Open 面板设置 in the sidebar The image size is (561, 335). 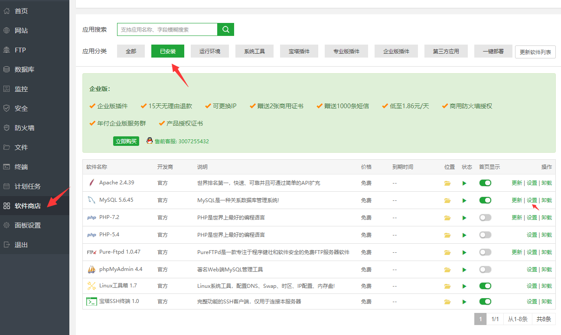pos(35,225)
